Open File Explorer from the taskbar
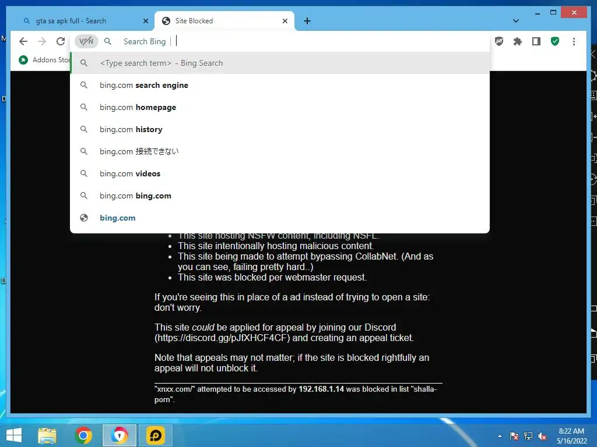This screenshot has height=447, width=597. pos(47,435)
